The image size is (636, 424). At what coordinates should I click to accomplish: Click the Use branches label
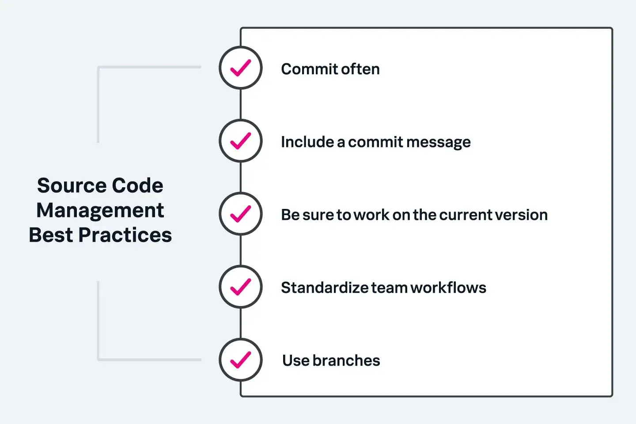331,360
